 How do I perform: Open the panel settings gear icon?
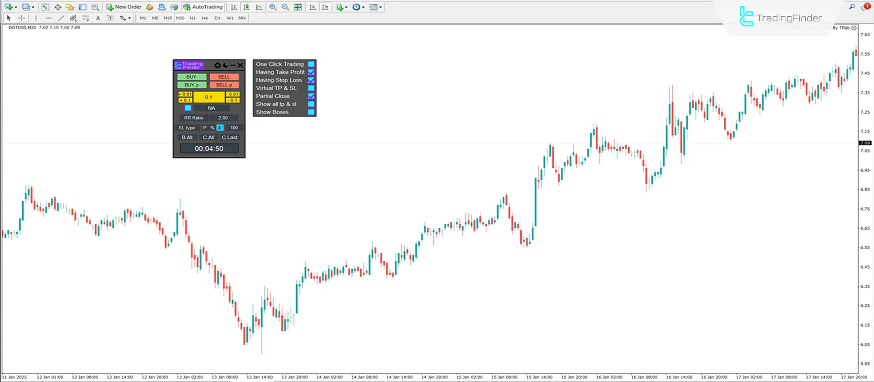217,65
